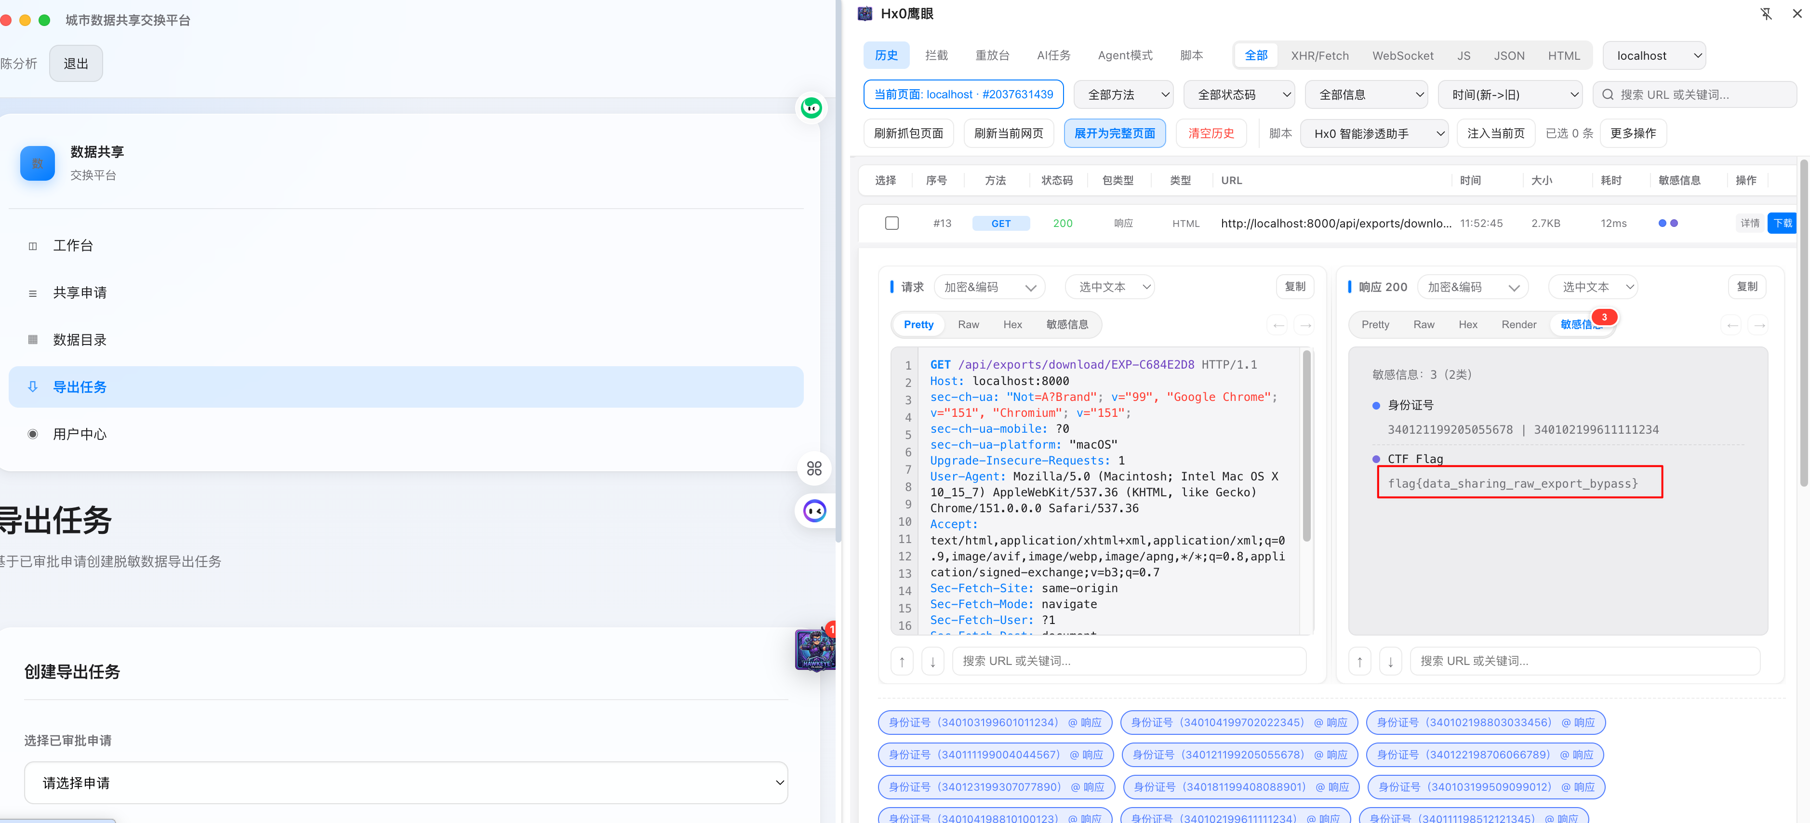The image size is (1810, 823).
Task: Open the 全部状态码 dropdown
Action: (x=1239, y=95)
